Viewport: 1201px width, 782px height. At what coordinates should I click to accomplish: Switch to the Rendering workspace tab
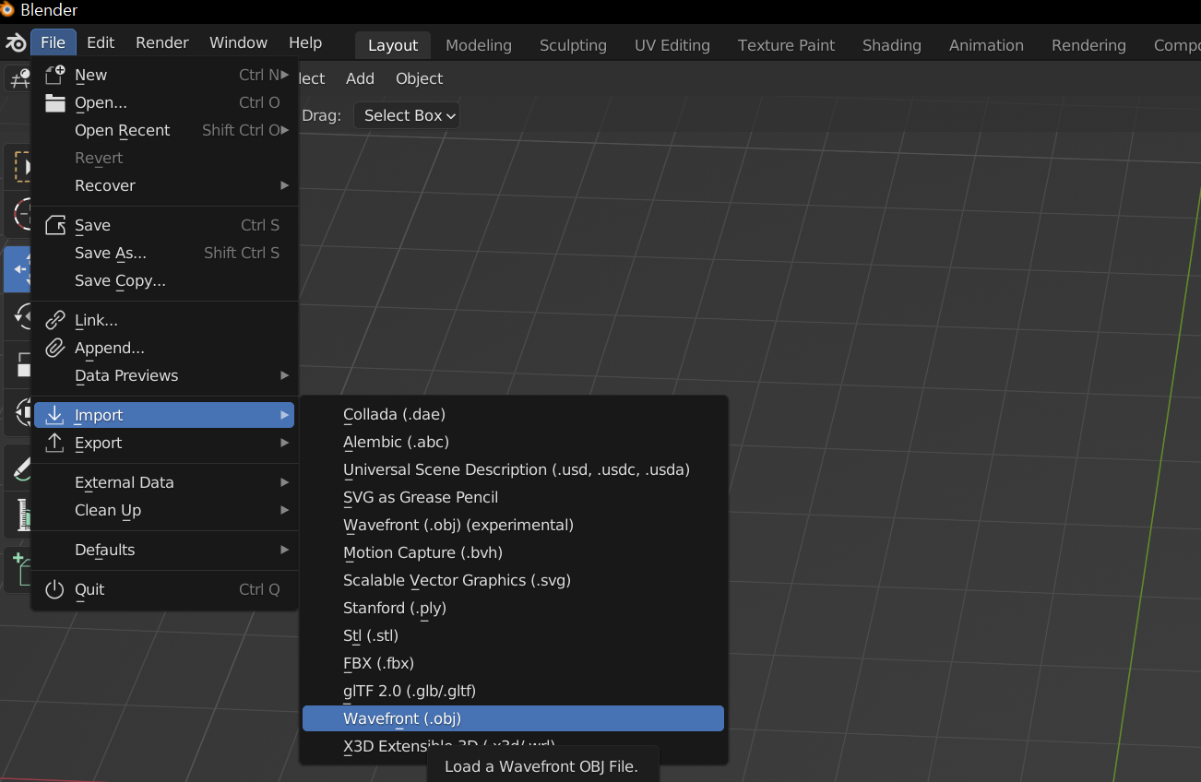click(1088, 45)
